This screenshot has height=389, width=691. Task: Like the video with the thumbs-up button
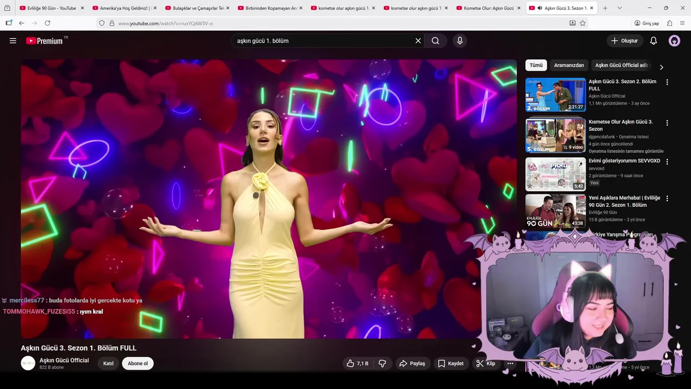click(x=357, y=364)
